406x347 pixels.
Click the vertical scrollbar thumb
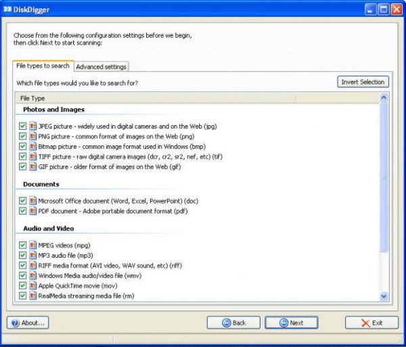[x=384, y=177]
